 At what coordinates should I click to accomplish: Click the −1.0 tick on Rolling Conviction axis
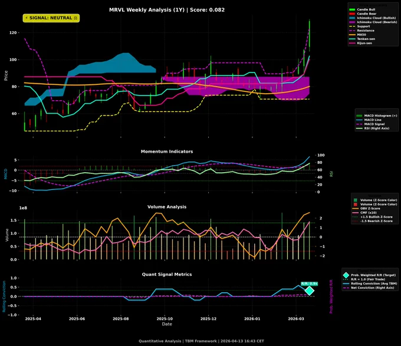[x=12, y=315]
